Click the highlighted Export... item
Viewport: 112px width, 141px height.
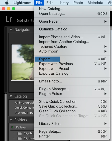[72, 59]
